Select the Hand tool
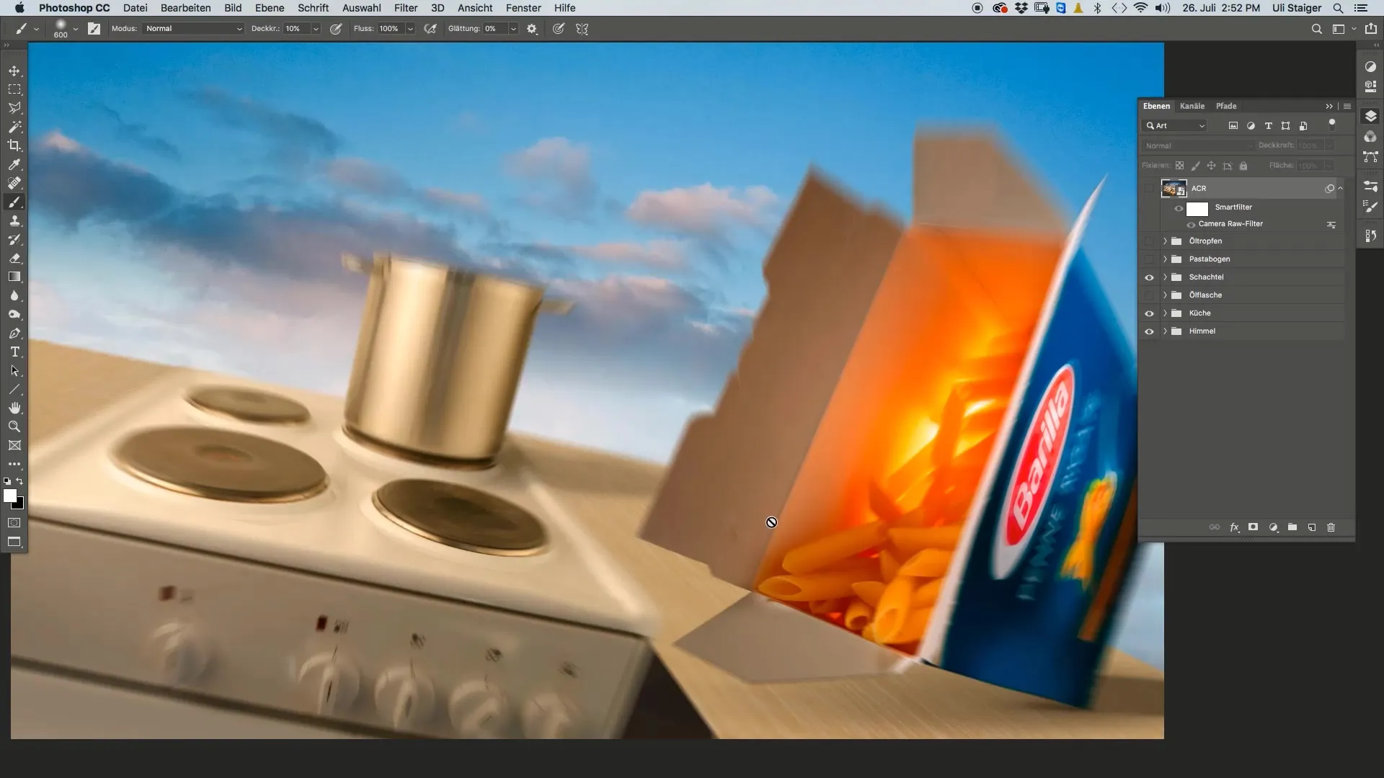The image size is (1384, 778). coord(14,408)
